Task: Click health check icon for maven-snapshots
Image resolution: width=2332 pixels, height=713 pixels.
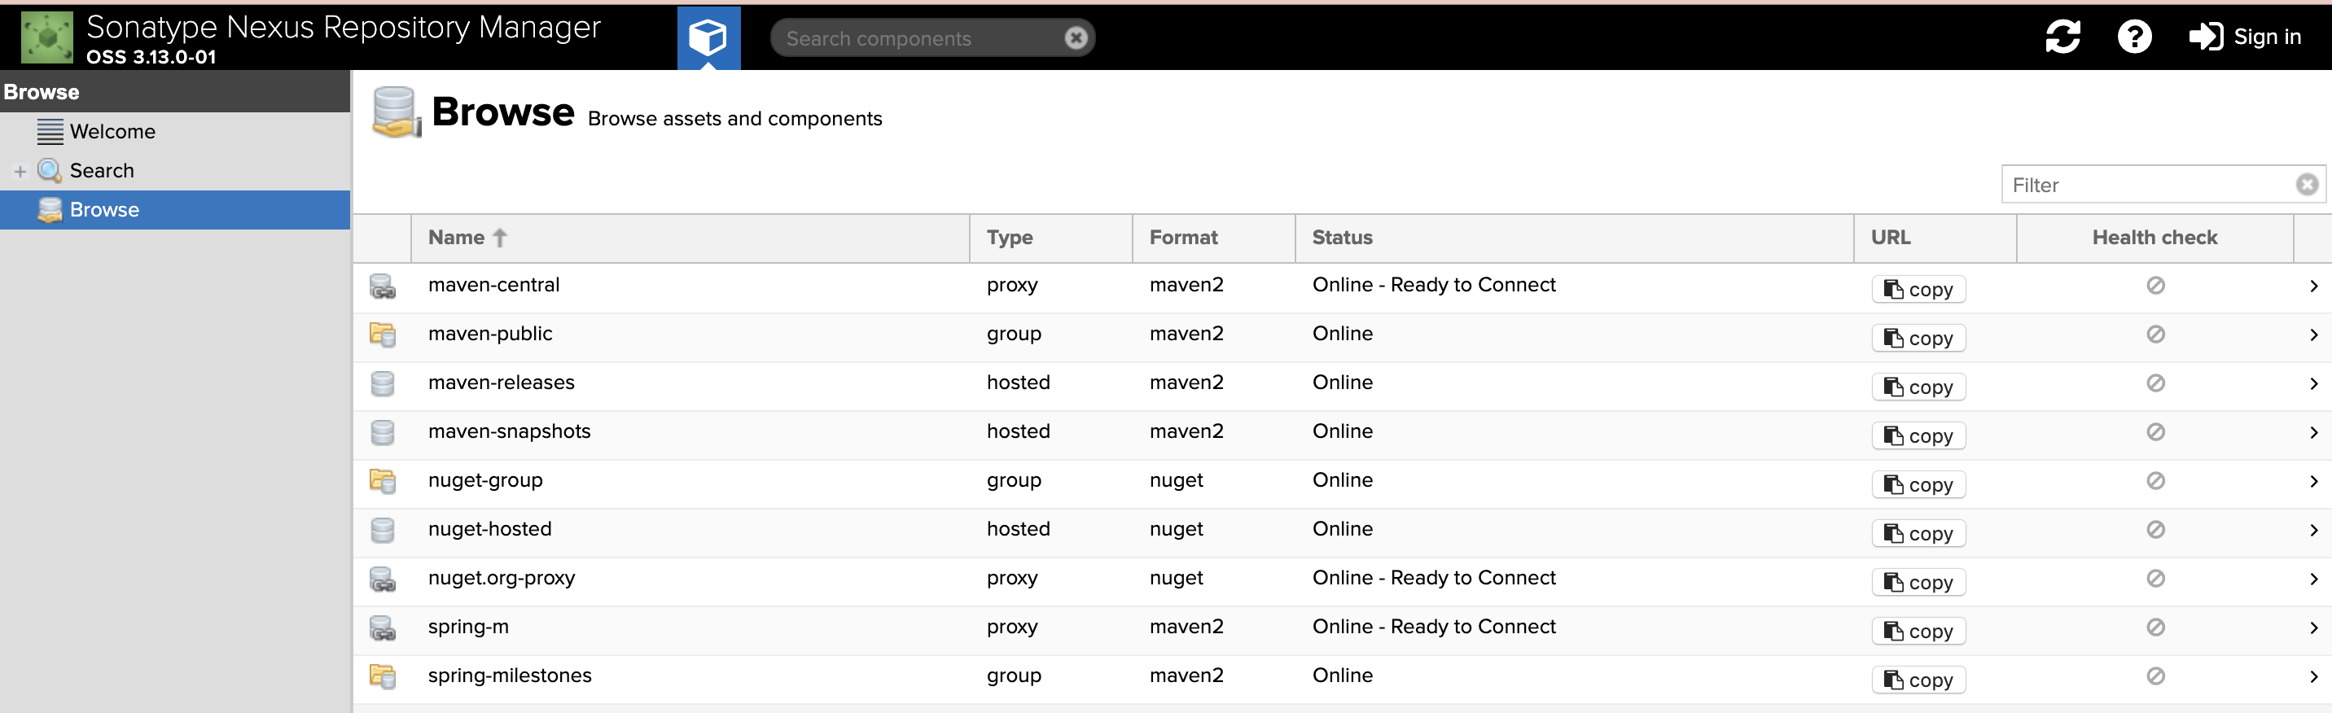Action: pyautogui.click(x=2155, y=431)
